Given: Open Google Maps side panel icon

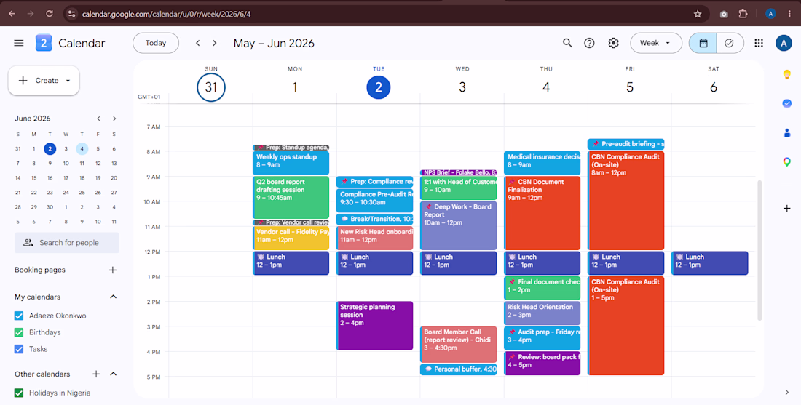Looking at the screenshot, I should tap(786, 162).
